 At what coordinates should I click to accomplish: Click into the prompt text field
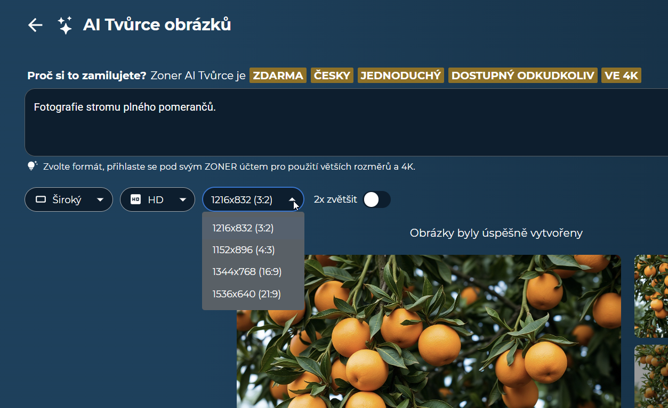(x=341, y=122)
